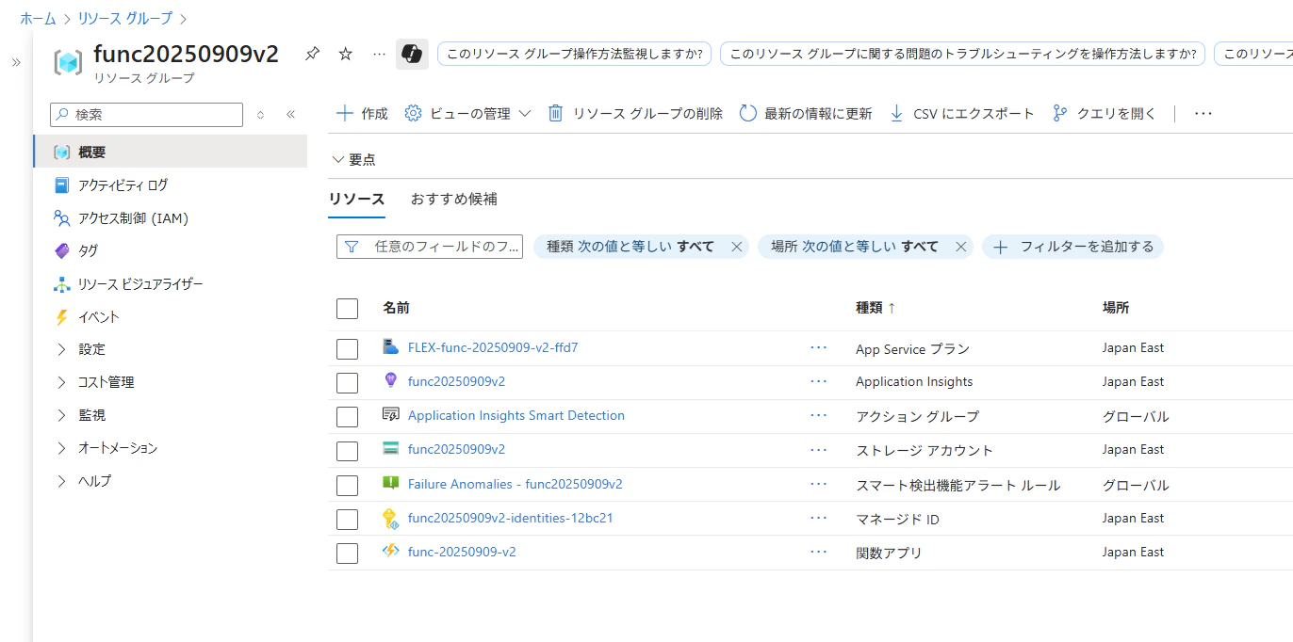Favorite the resource group with the star

[346, 55]
